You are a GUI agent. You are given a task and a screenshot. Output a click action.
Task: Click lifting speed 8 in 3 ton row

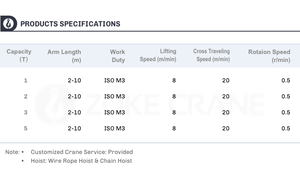coord(174,112)
